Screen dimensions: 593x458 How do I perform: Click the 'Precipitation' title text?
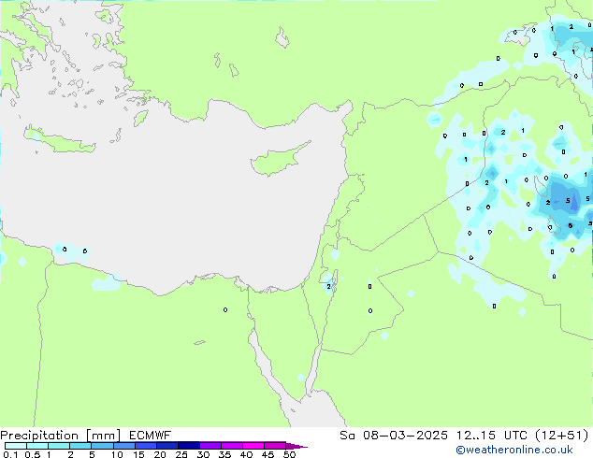coord(39,436)
